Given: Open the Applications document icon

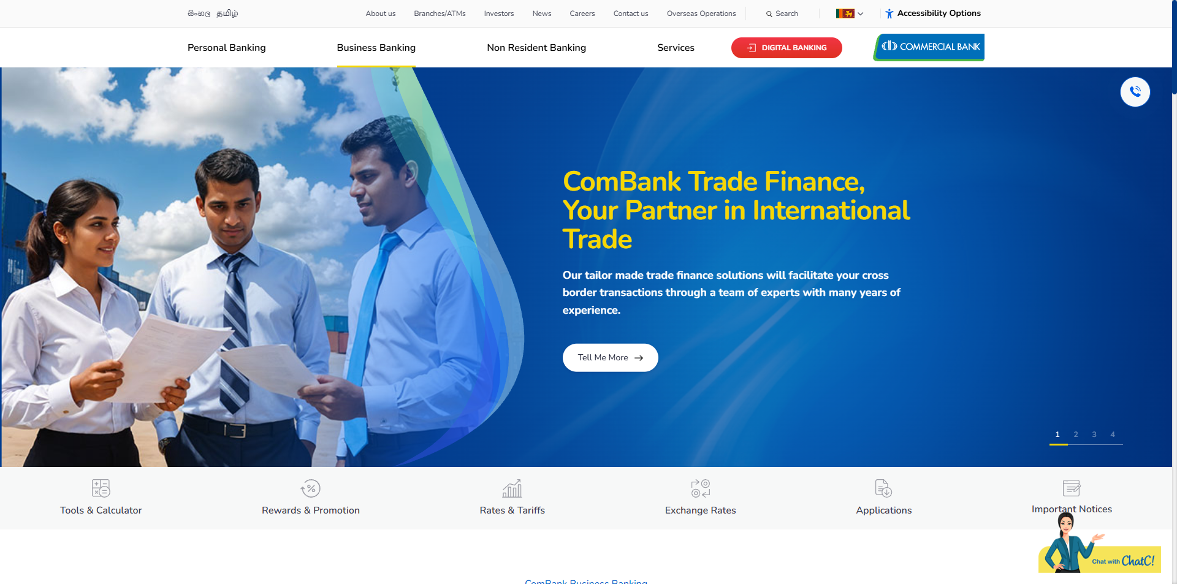Looking at the screenshot, I should [x=883, y=488].
